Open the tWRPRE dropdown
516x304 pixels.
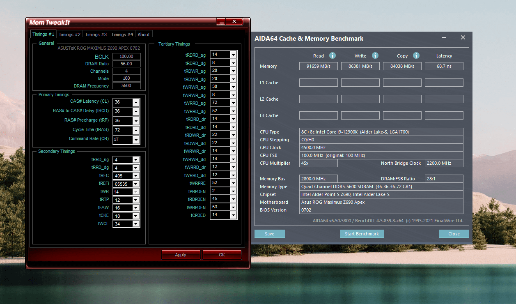pos(233,183)
